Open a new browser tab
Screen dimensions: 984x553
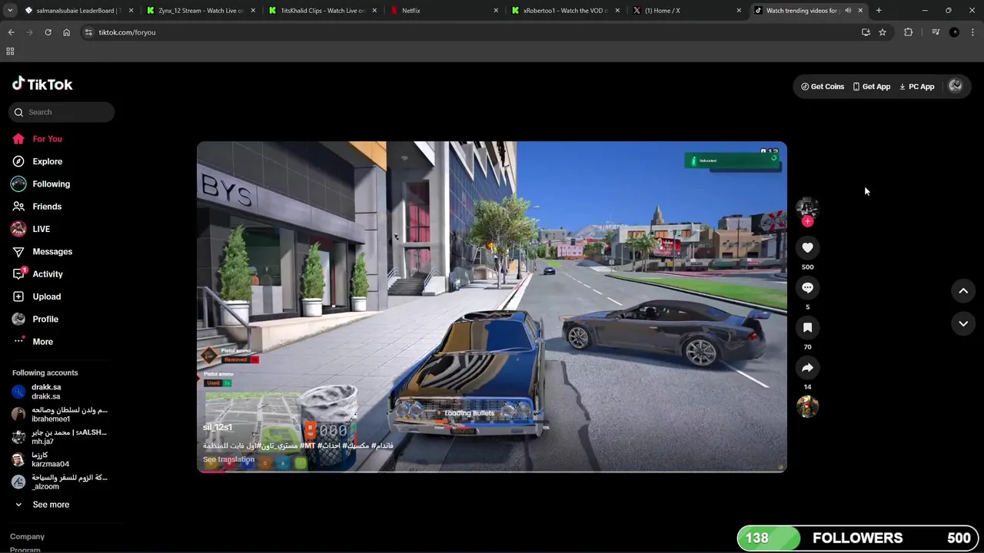(879, 11)
